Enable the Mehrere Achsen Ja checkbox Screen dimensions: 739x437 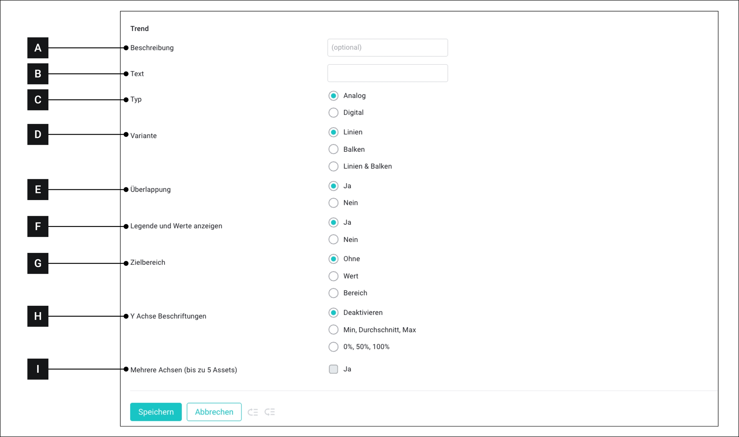(334, 369)
